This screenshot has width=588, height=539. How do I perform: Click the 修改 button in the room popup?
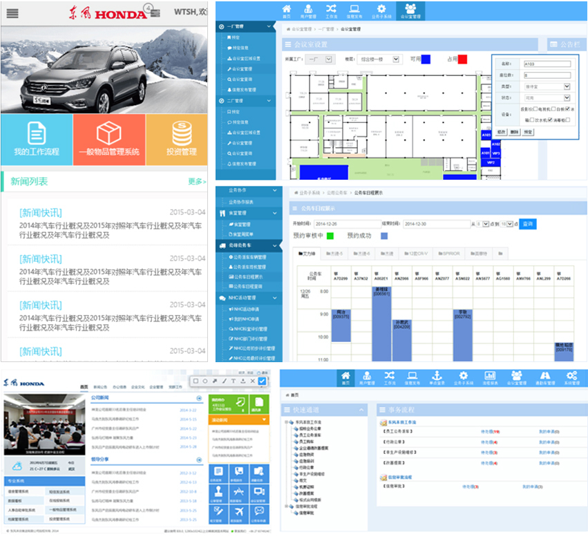point(502,132)
